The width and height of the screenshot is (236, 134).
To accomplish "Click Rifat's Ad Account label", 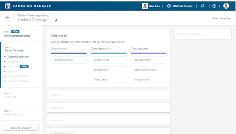I will [x=183, y=6].
